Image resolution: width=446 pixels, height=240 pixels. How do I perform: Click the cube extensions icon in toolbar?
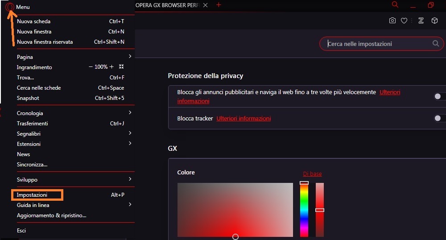point(434,21)
